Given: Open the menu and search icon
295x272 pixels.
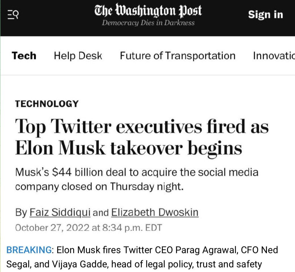Looking at the screenshot, I should tap(13, 15).
